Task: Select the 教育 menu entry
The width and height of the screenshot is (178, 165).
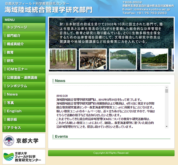Action: click(x=24, y=52)
